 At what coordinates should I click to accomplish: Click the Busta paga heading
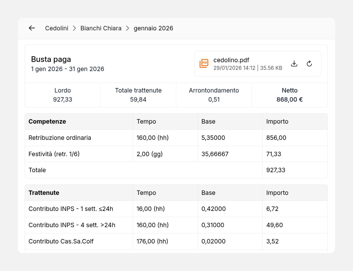coord(51,59)
